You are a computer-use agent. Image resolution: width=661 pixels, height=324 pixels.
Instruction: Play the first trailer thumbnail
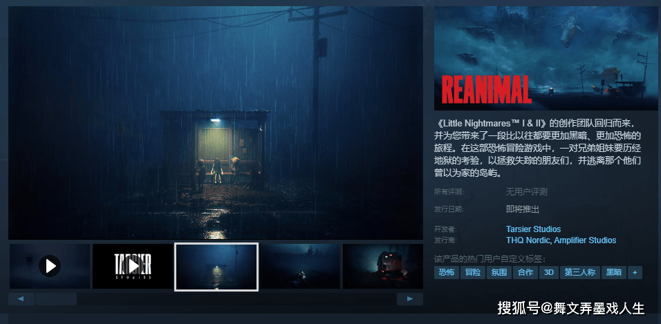[x=50, y=266]
